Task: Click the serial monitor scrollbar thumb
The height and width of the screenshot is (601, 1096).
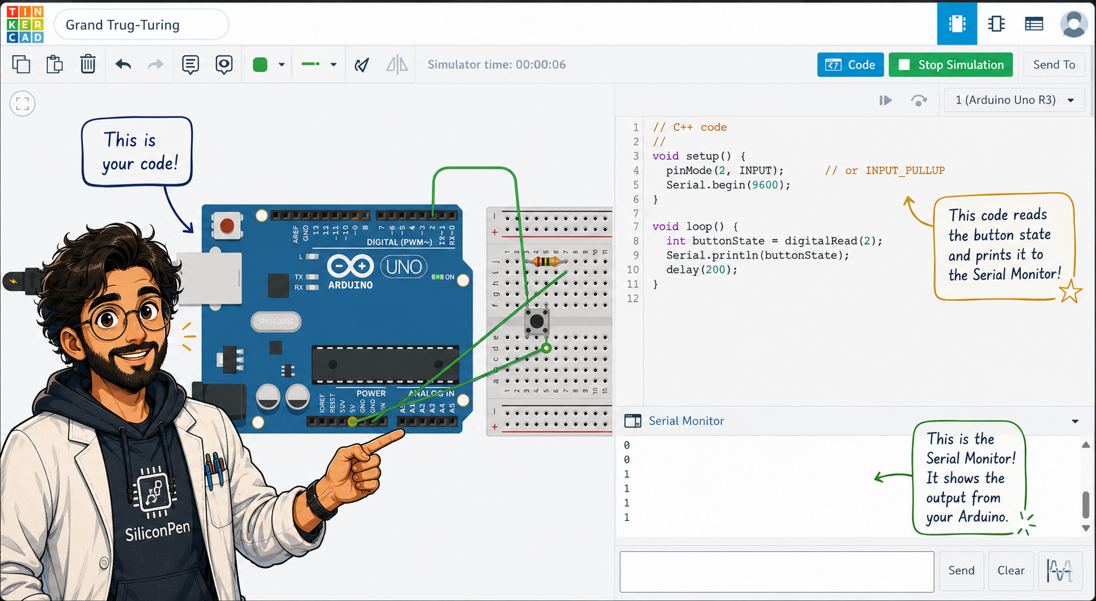Action: 1086,505
